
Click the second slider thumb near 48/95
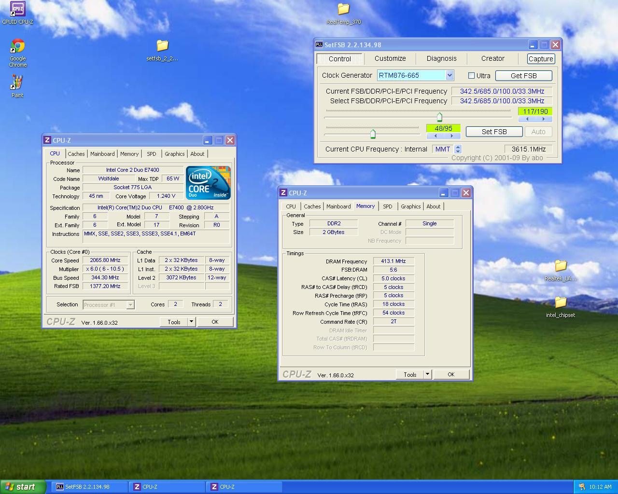[x=373, y=134]
